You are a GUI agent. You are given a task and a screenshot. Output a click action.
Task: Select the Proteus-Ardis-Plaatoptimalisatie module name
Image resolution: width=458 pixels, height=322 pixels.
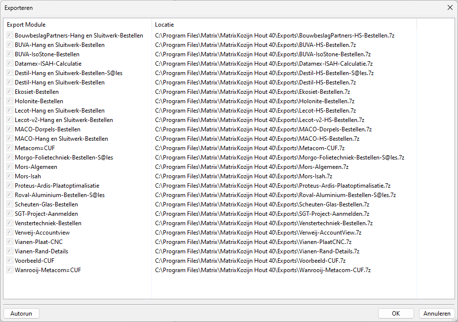(x=57, y=186)
